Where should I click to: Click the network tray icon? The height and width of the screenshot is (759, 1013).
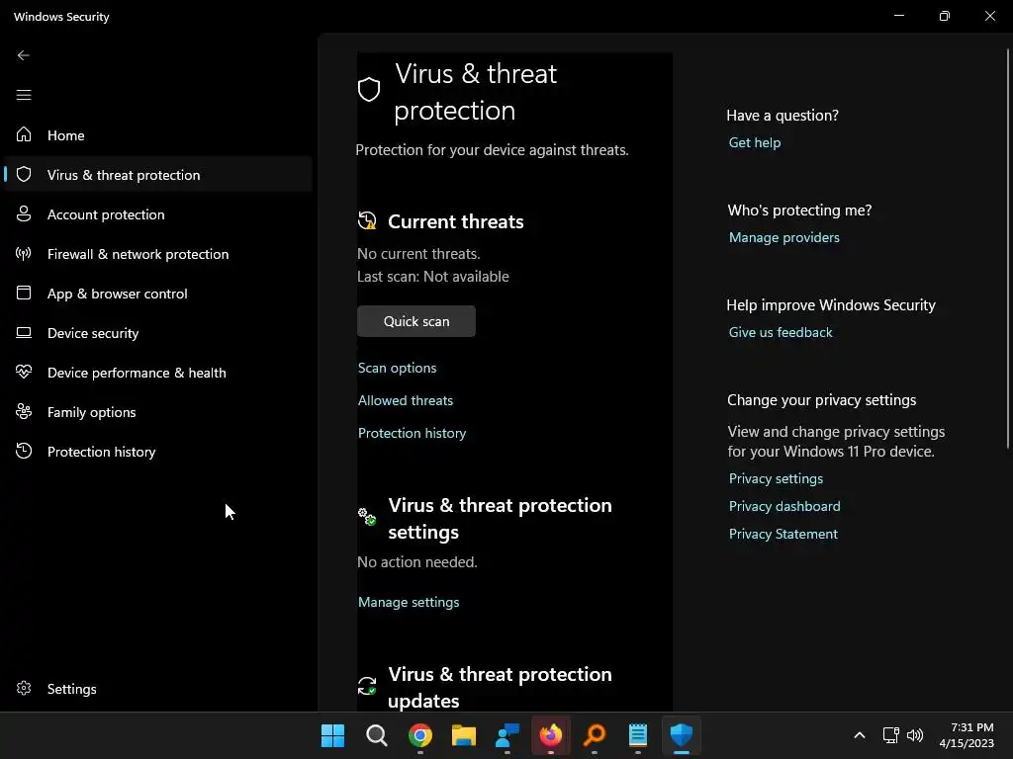tap(891, 735)
